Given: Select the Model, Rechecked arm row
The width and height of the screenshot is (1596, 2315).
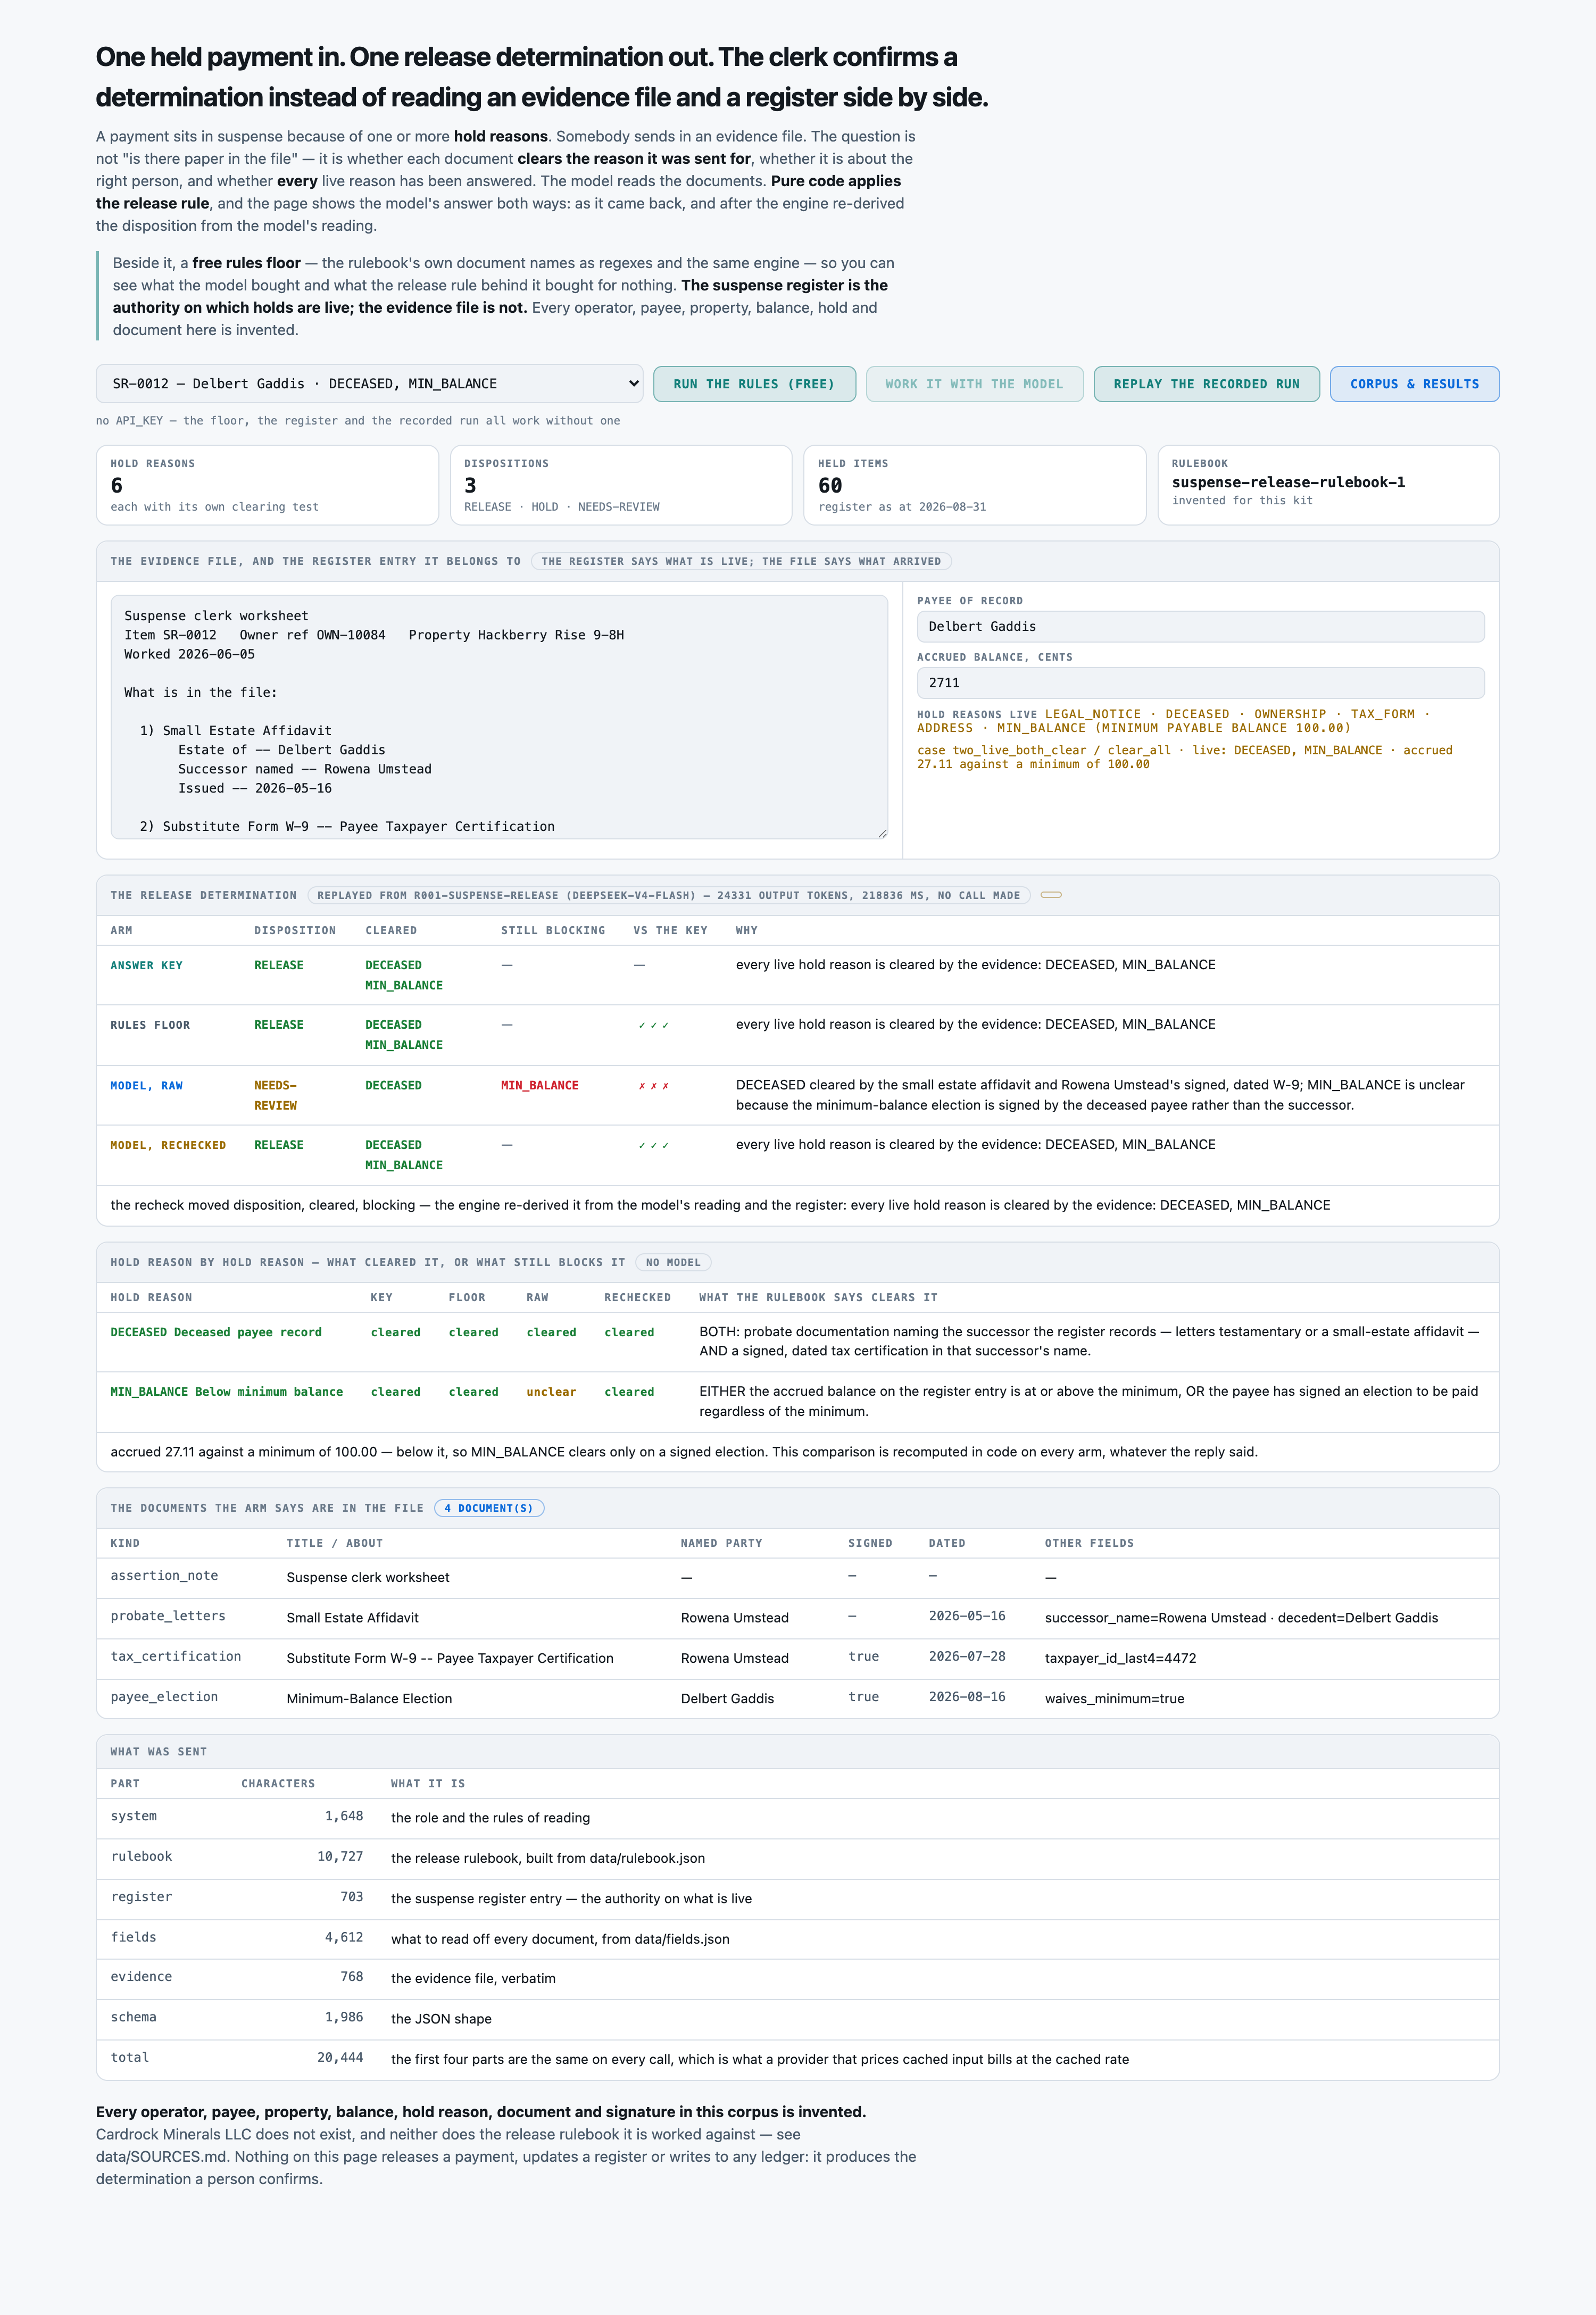Looking at the screenshot, I should pyautogui.click(x=797, y=1155).
